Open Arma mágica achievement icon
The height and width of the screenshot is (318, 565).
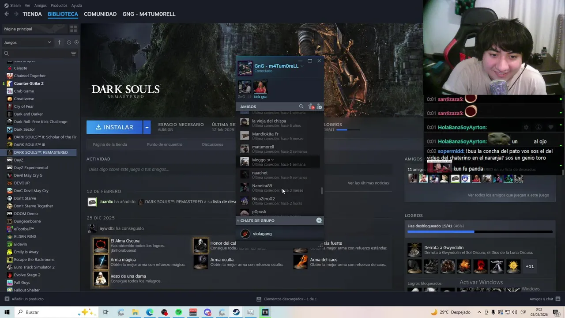[101, 262]
